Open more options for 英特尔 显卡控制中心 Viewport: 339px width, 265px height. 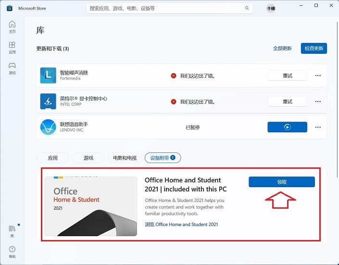pos(317,101)
